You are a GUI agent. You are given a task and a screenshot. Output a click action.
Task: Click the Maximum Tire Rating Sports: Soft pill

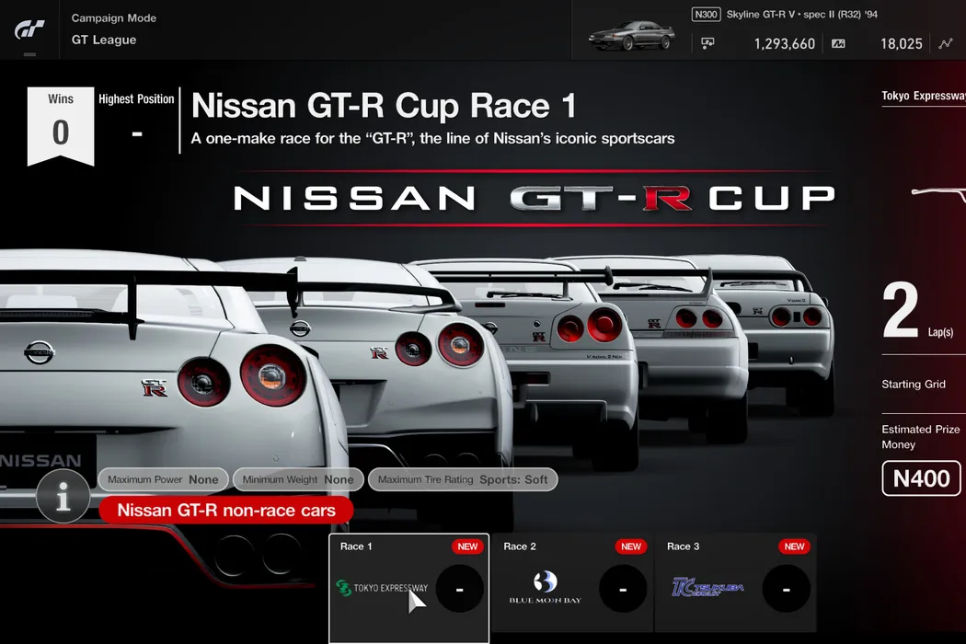pyautogui.click(x=462, y=479)
